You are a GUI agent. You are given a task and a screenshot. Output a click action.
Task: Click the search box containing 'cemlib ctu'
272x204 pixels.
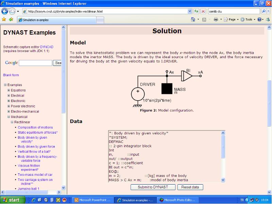[x=234, y=12]
